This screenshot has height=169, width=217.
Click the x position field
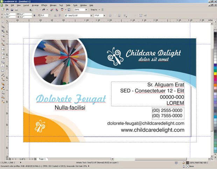(9, 14)
